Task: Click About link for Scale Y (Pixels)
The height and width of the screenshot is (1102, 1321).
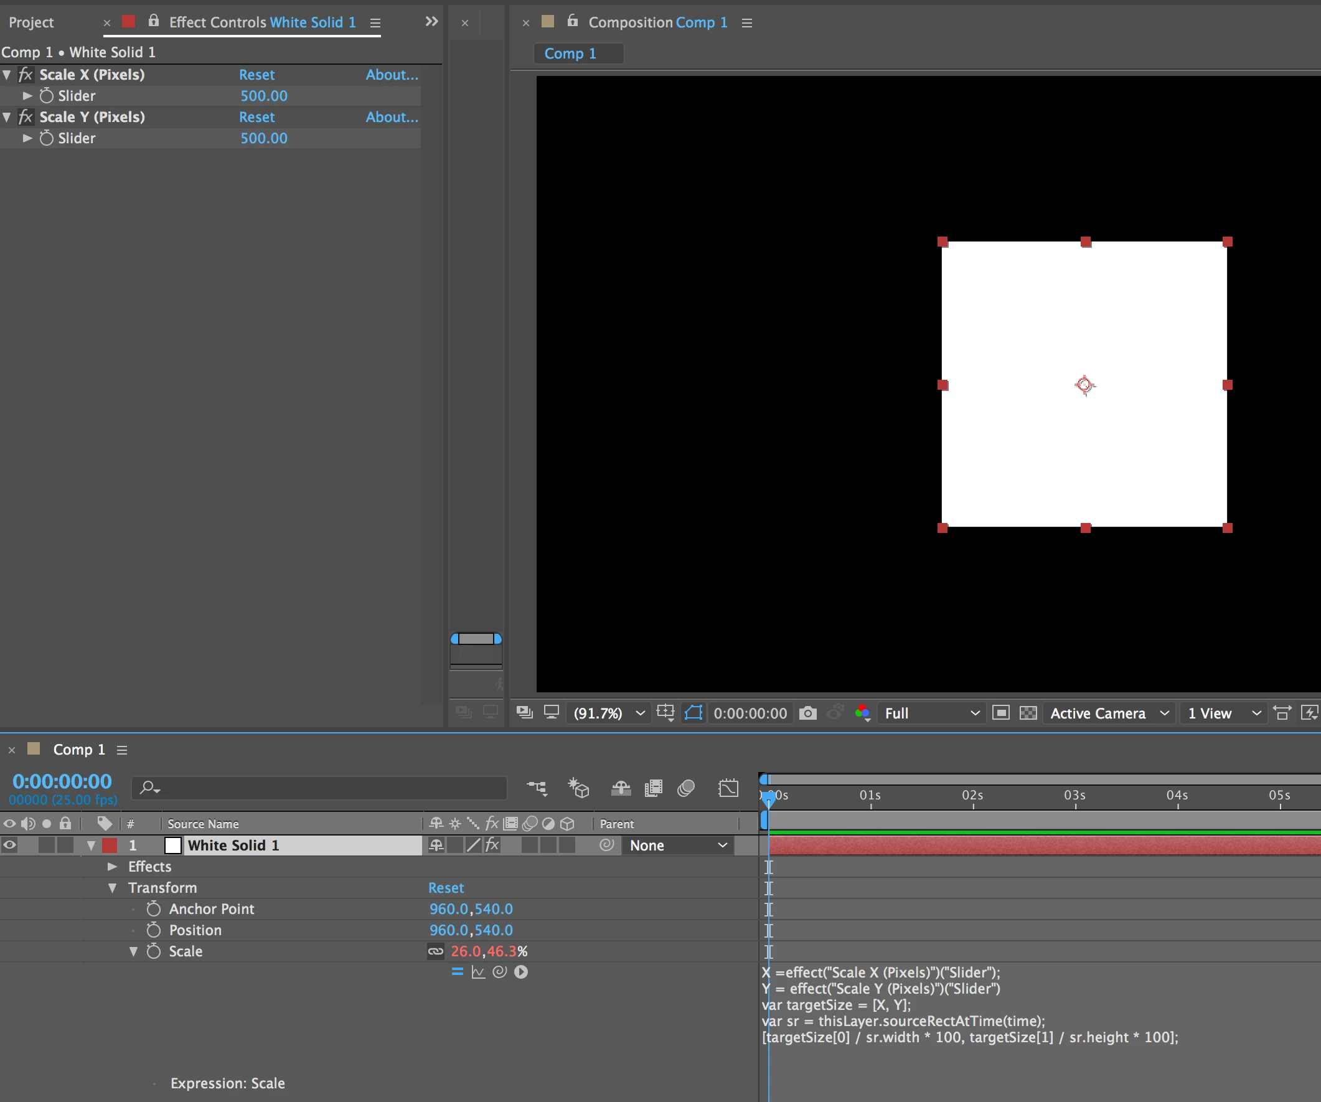Action: 392,117
